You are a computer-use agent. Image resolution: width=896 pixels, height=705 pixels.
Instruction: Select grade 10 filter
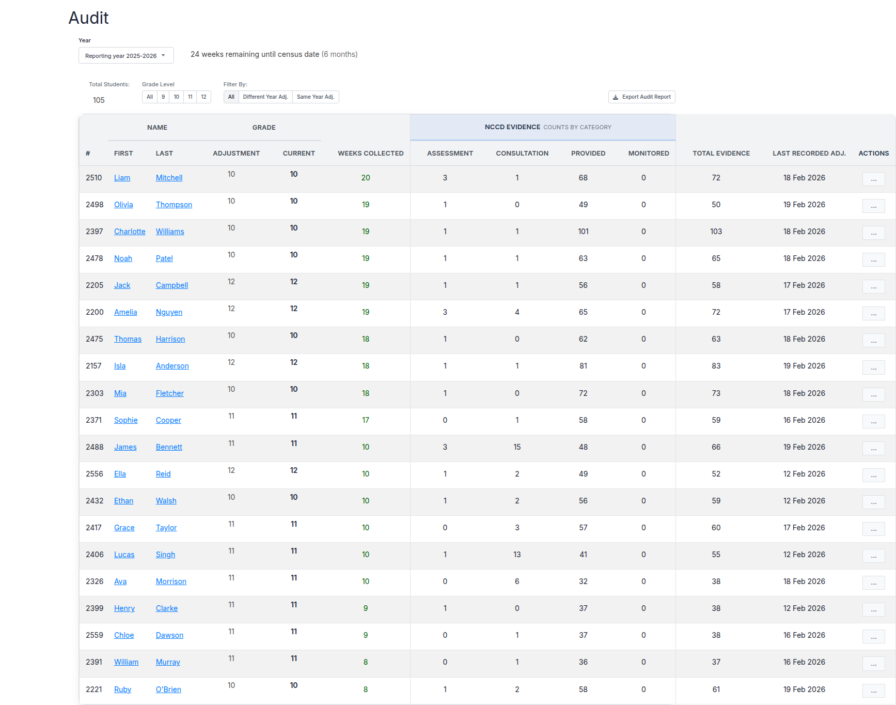tap(177, 97)
